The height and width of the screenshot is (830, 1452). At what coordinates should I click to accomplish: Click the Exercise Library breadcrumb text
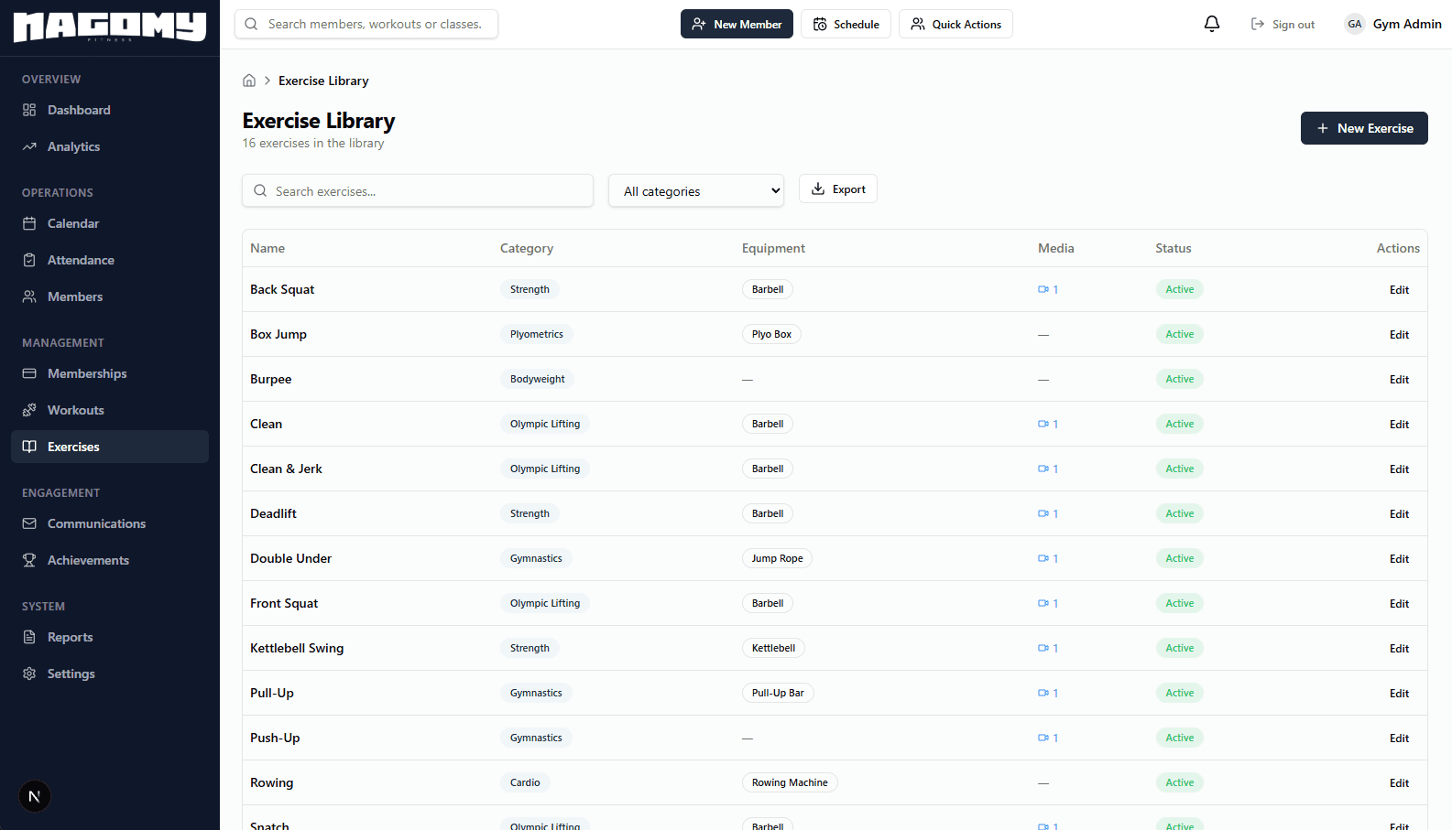[323, 81]
